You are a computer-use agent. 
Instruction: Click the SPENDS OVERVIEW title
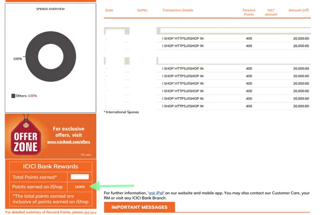tap(50, 9)
